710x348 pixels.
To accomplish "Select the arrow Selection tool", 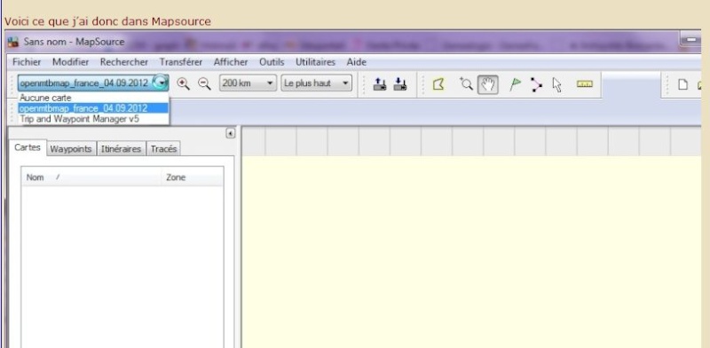I will pos(557,84).
